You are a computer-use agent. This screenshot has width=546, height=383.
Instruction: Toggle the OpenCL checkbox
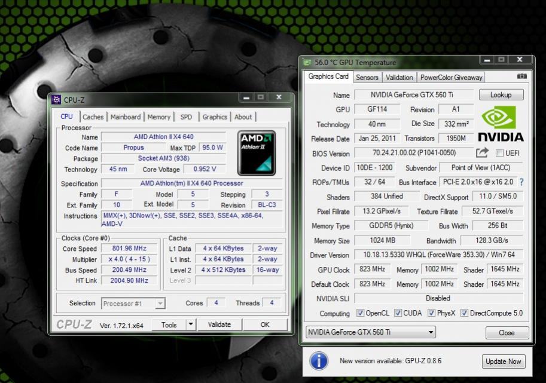(x=360, y=312)
